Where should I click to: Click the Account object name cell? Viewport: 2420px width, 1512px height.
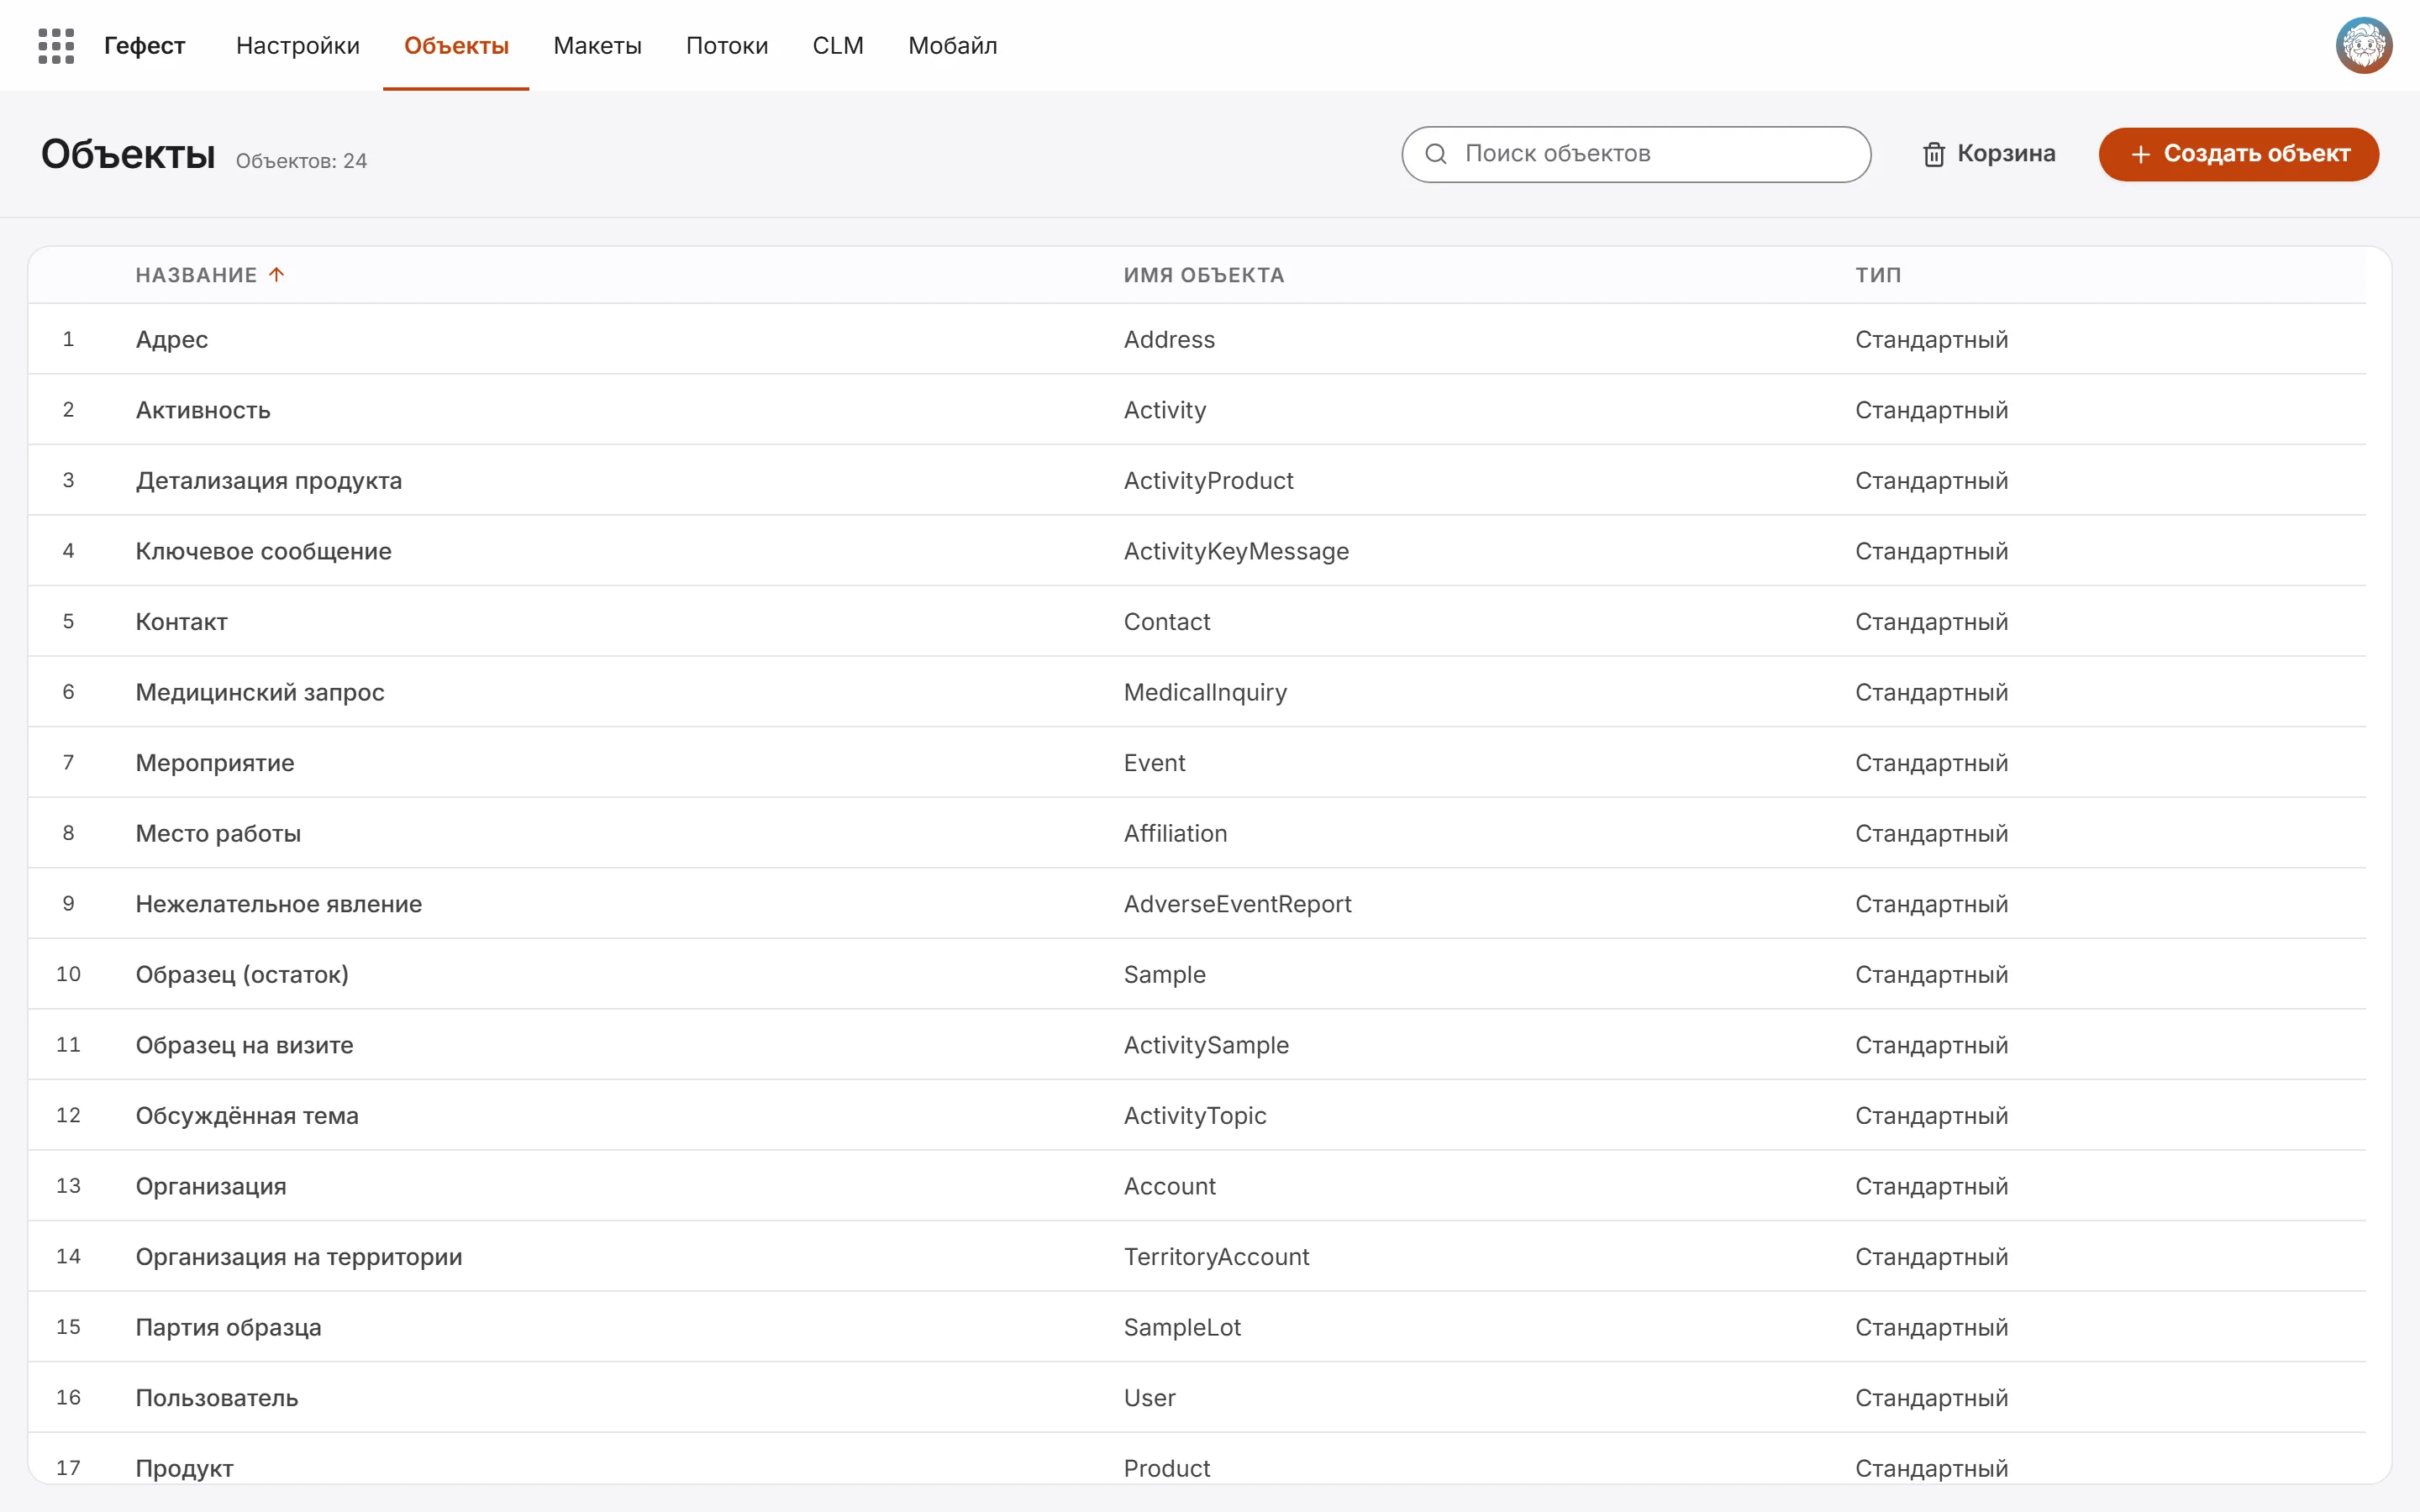pos(1169,1186)
